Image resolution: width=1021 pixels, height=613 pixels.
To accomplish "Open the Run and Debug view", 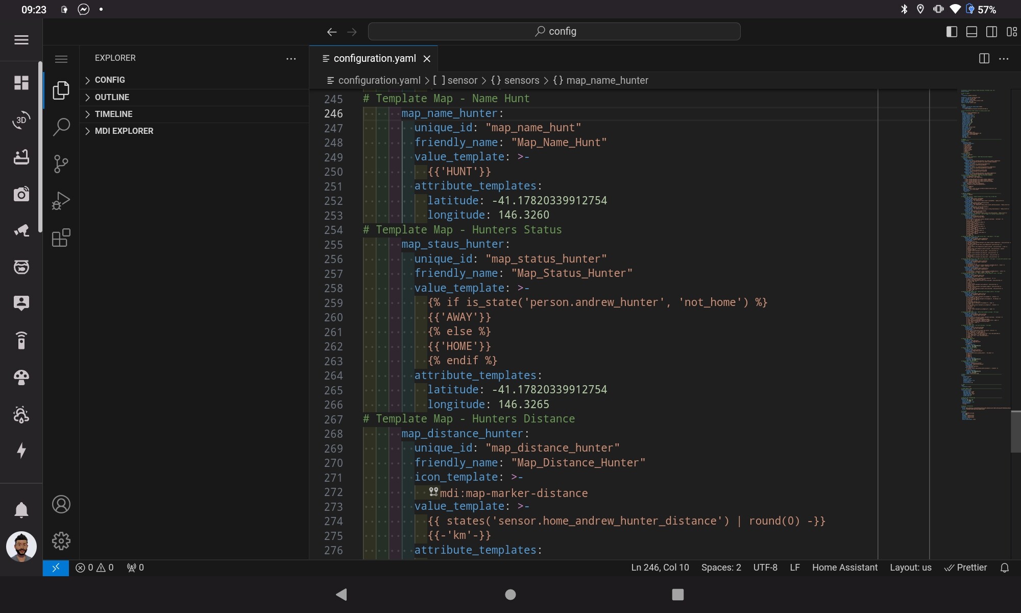I will [x=61, y=201].
